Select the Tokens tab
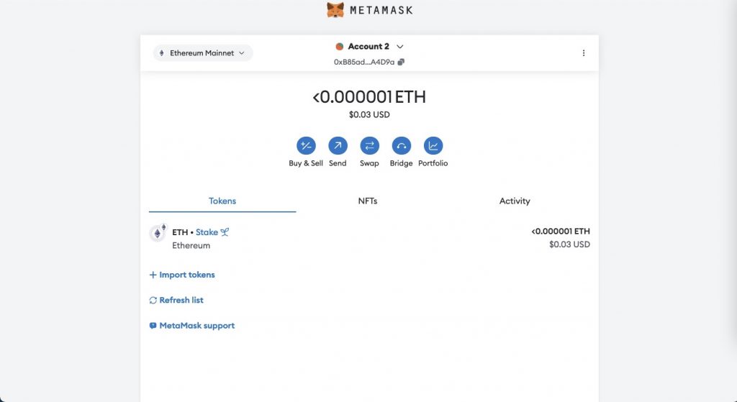Image resolution: width=737 pixels, height=402 pixels. 222,201
